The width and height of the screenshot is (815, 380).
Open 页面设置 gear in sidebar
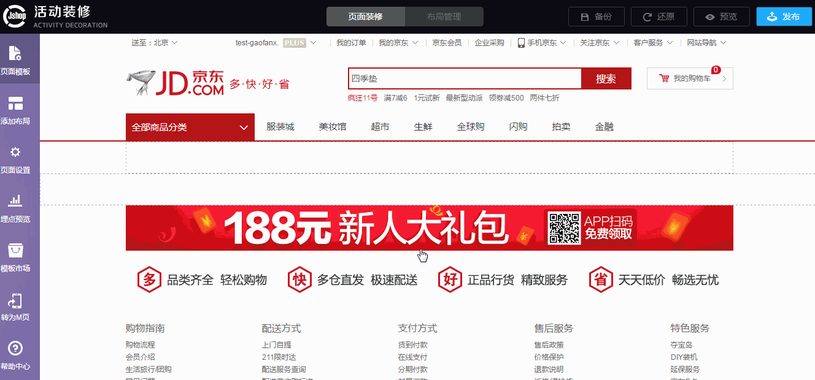point(15,152)
